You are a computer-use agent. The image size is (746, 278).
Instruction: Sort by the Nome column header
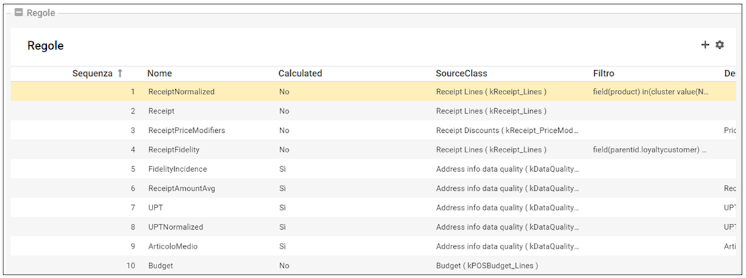pyautogui.click(x=160, y=74)
